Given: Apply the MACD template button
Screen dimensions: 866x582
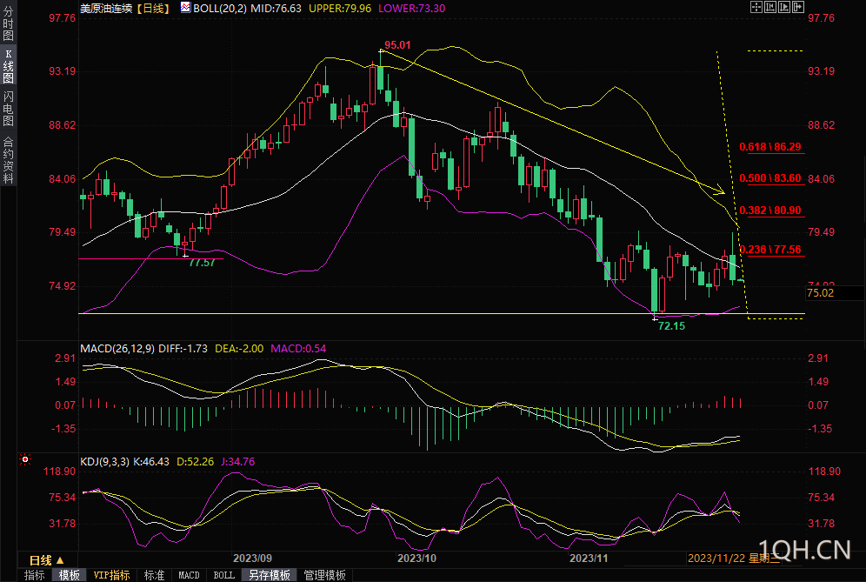Looking at the screenshot, I should pos(189,575).
